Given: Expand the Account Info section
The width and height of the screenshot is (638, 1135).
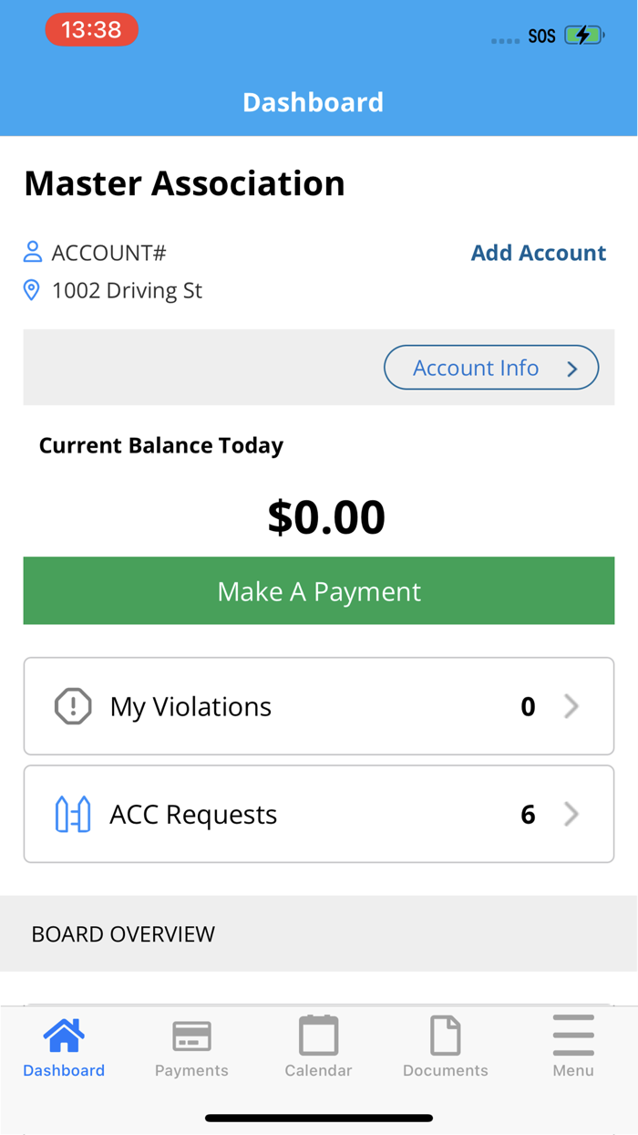Looking at the screenshot, I should click(491, 367).
